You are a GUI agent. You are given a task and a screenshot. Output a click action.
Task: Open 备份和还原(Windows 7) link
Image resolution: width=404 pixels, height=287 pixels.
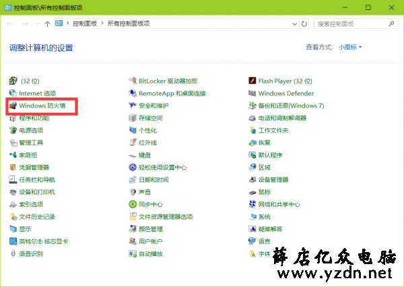[291, 106]
